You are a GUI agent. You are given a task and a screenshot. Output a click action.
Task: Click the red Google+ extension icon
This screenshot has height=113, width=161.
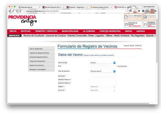tap(151, 11)
